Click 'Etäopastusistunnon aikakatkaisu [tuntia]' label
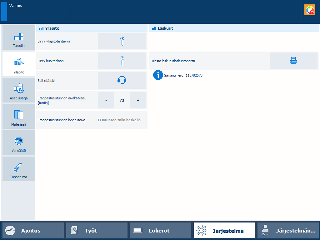The width and height of the screenshot is (320, 240). click(x=62, y=100)
